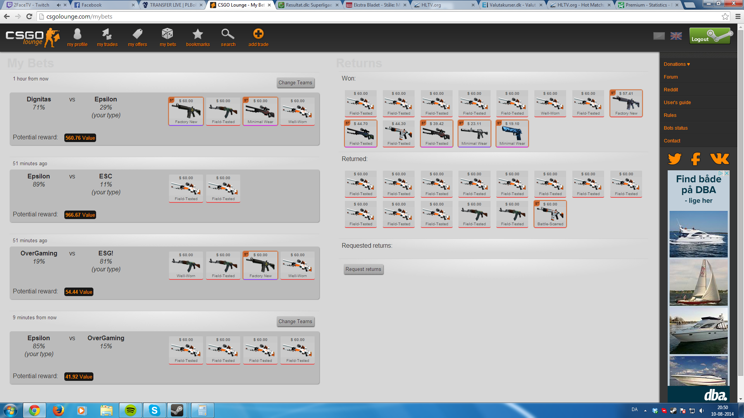Open the my profile icon
This screenshot has width=744, height=418.
click(x=77, y=38)
